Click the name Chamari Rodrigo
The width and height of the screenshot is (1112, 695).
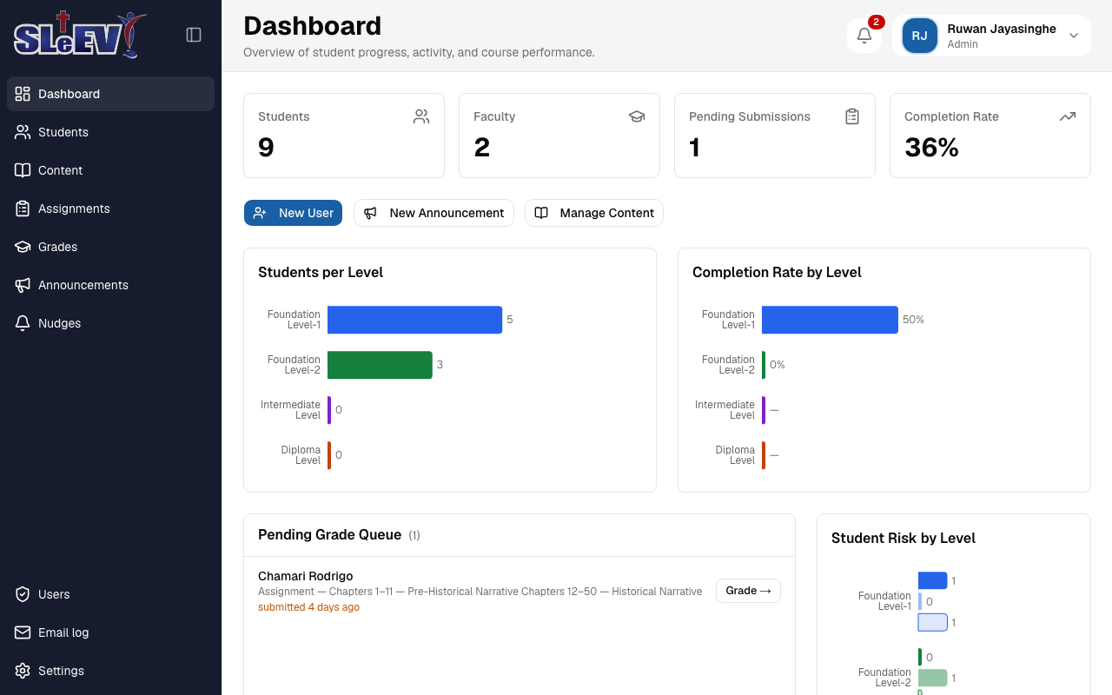pos(306,576)
